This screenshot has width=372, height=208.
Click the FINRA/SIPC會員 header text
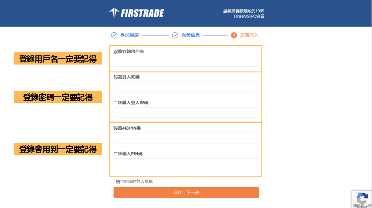click(249, 16)
